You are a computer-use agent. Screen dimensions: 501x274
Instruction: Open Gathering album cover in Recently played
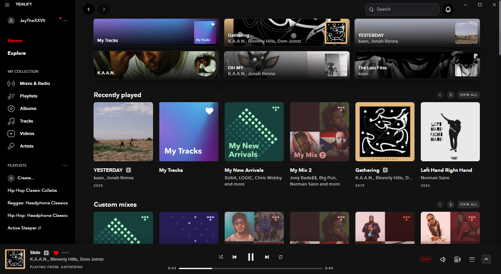pyautogui.click(x=385, y=132)
